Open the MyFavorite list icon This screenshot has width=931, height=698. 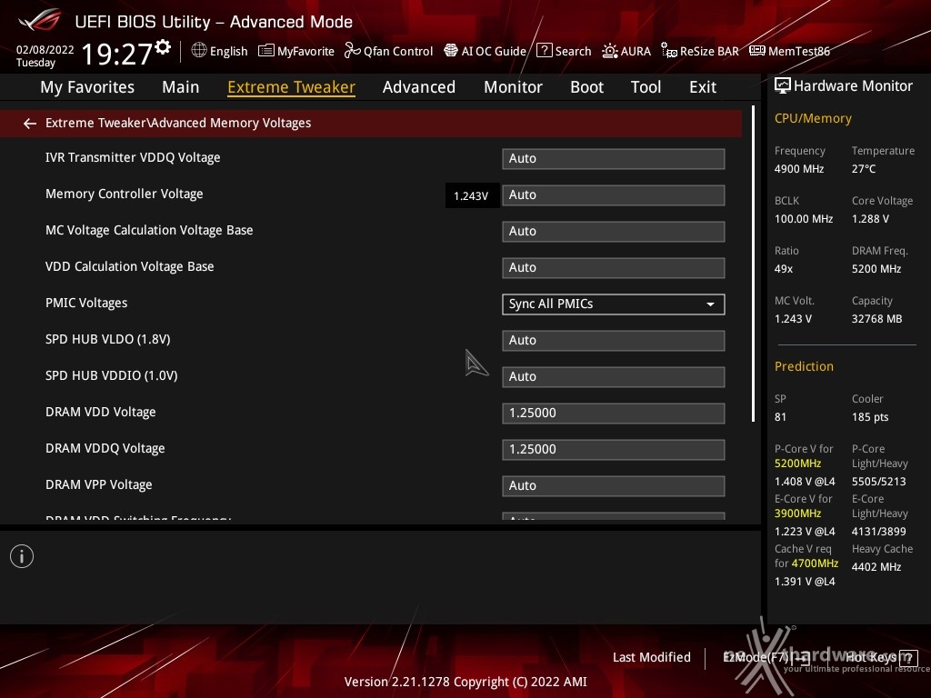pyautogui.click(x=266, y=51)
